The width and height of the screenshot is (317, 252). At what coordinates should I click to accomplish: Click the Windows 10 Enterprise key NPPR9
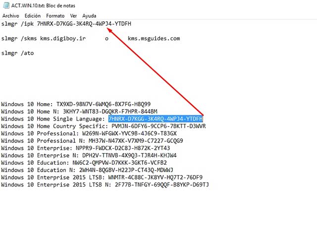pyautogui.click(x=123, y=148)
